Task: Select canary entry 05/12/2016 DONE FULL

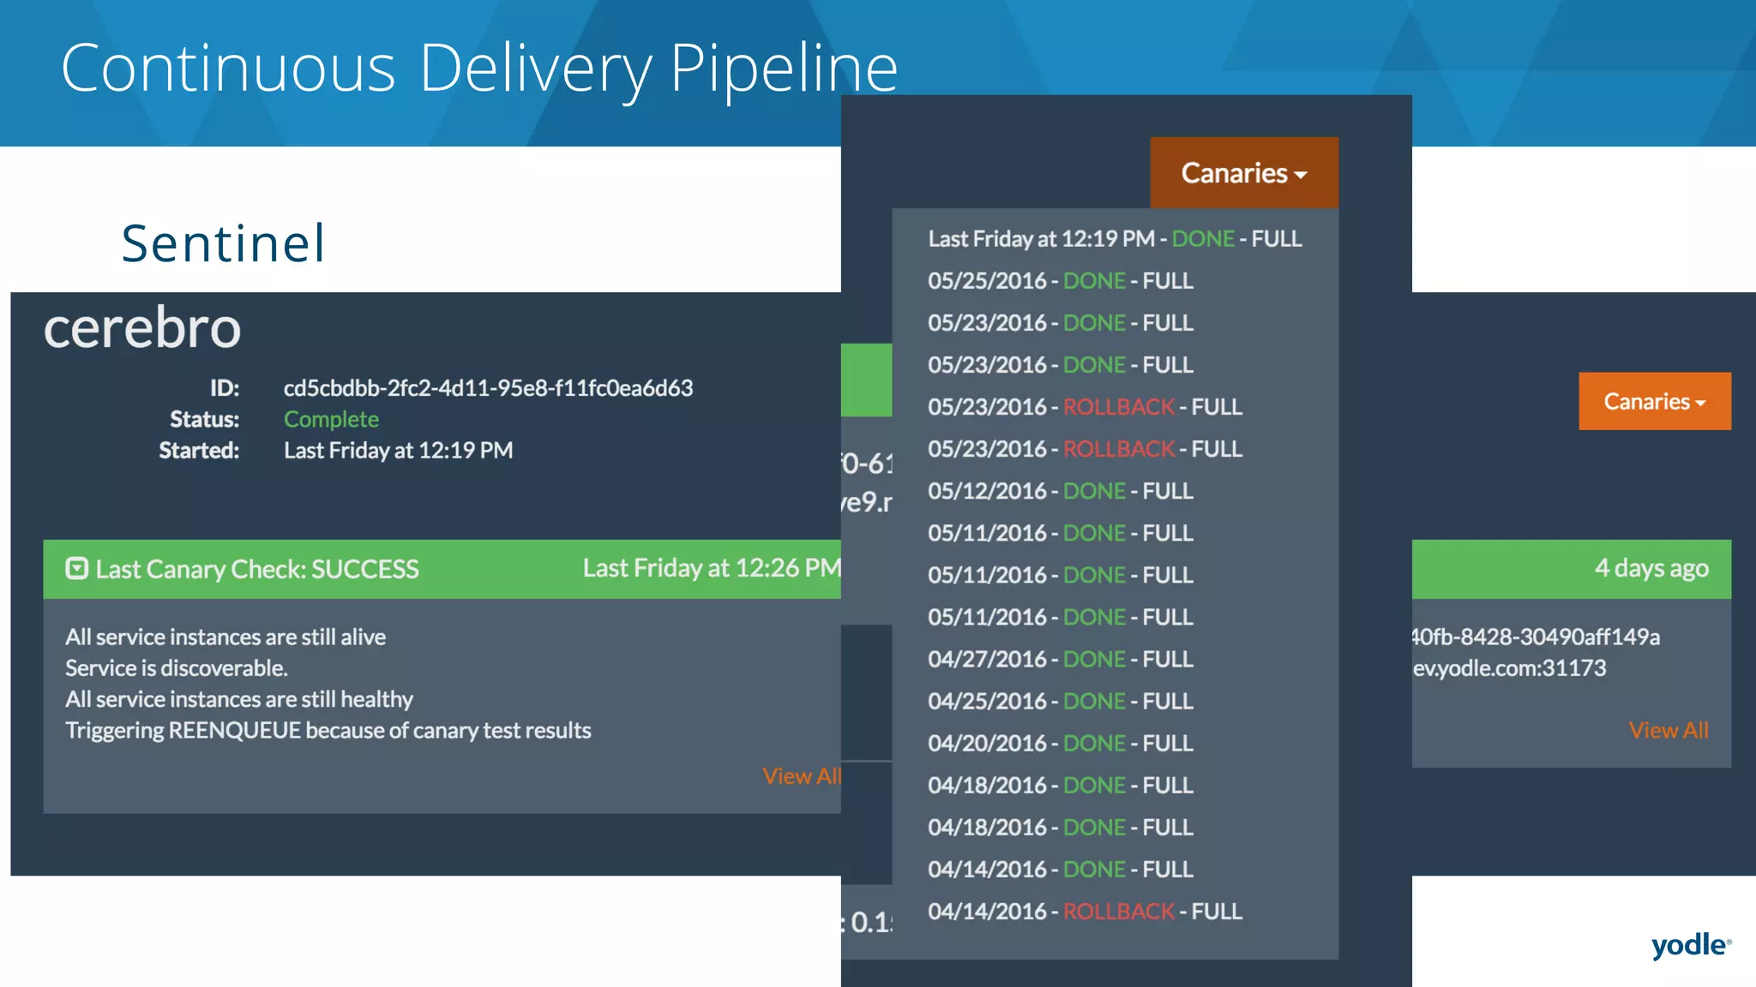Action: pos(1060,491)
